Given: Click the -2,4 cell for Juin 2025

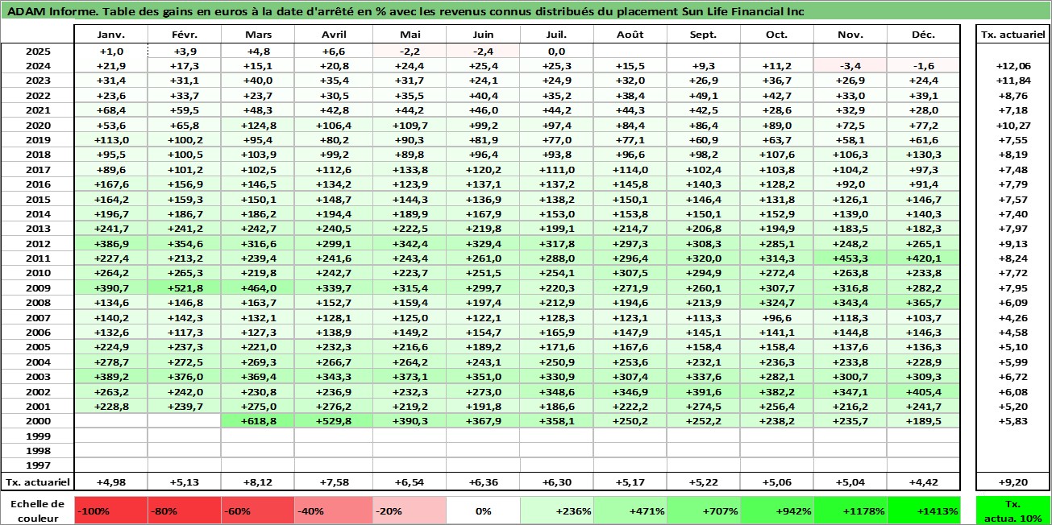Looking at the screenshot, I should (x=482, y=51).
